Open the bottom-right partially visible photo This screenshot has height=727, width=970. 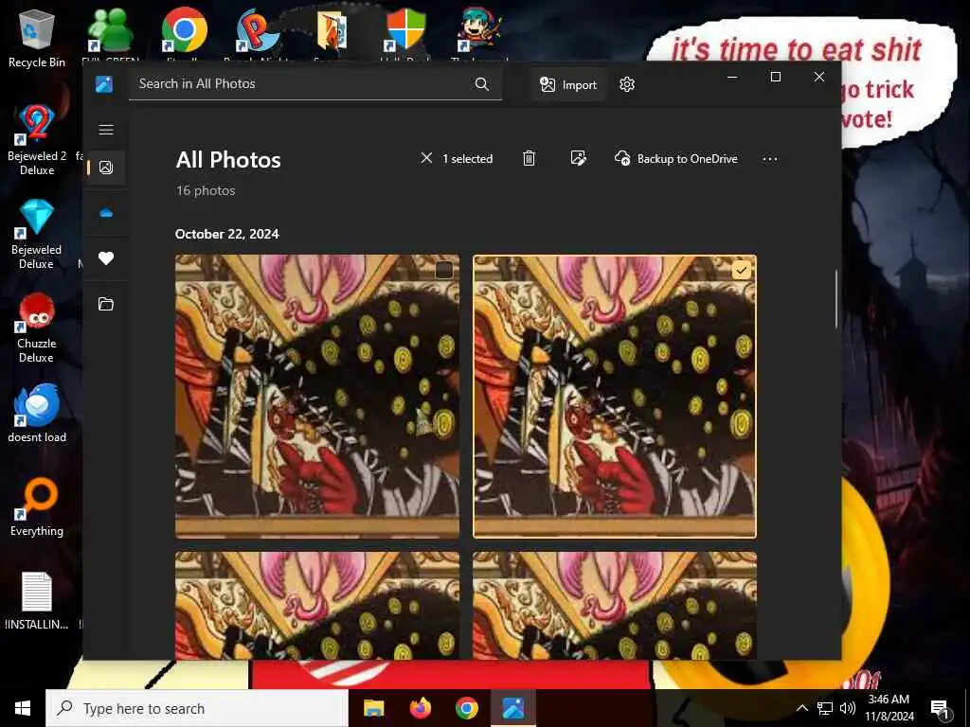[x=615, y=605]
